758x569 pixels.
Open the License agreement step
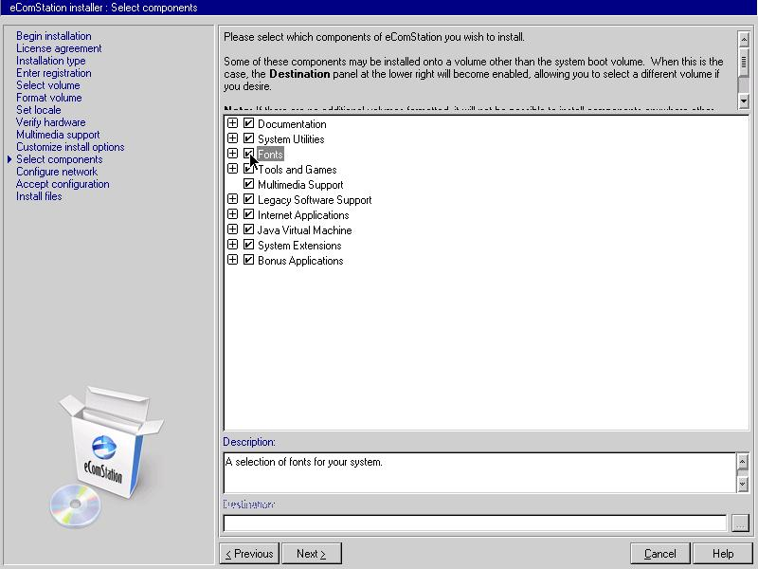click(59, 48)
